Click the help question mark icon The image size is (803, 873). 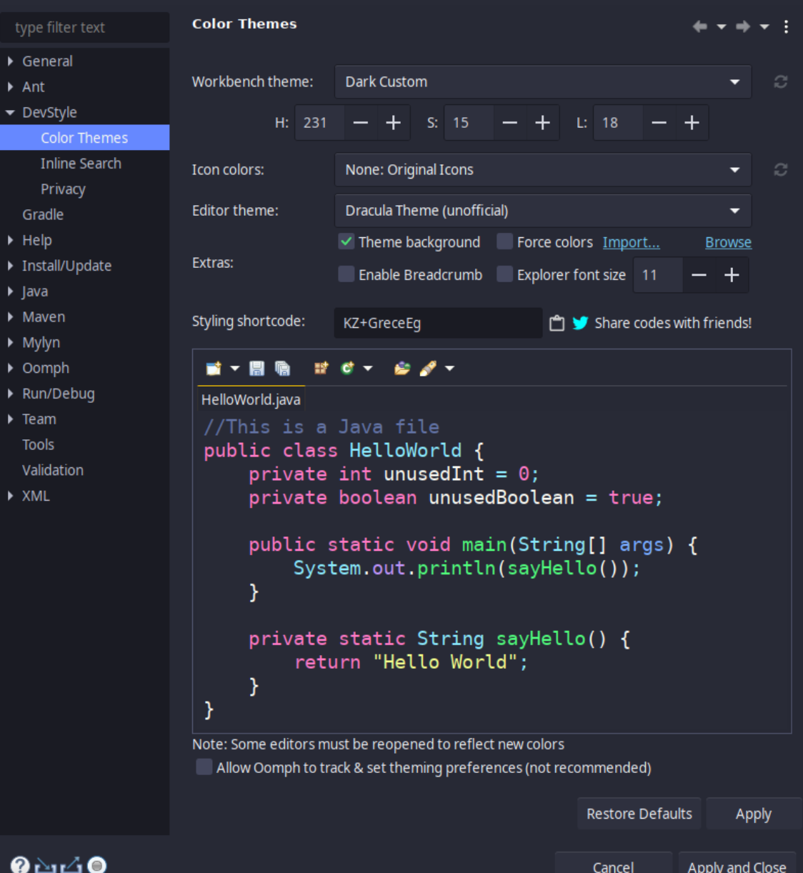(x=20, y=864)
